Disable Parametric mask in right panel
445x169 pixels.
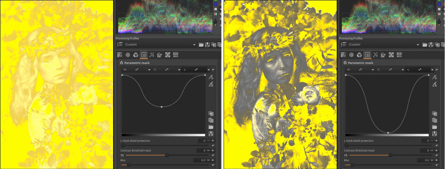pyautogui.click(x=345, y=63)
